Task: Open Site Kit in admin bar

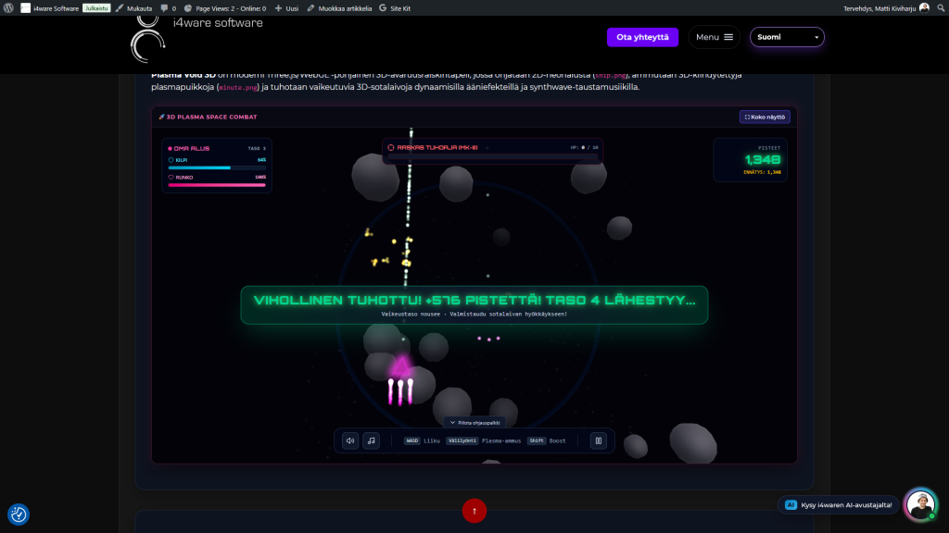Action: pos(395,8)
